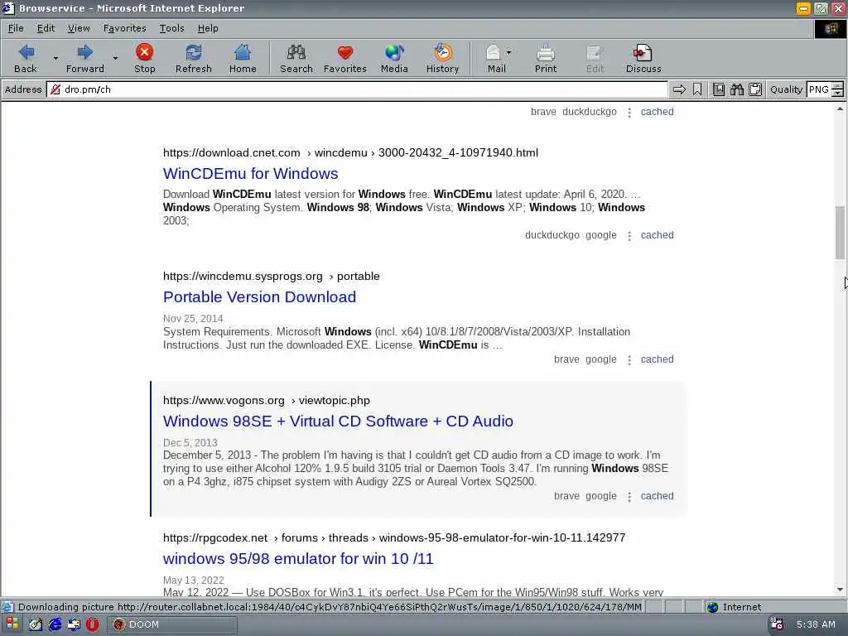The image size is (848, 636).
Task: Click the 'https://wincdemu.sysprogs.org' URL text
Action: [243, 277]
